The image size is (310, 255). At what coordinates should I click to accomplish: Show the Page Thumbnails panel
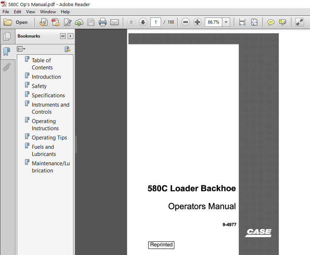[x=7, y=36]
